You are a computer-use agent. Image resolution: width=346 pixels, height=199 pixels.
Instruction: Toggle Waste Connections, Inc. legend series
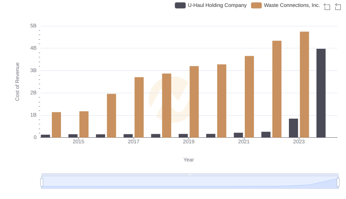pos(285,5)
